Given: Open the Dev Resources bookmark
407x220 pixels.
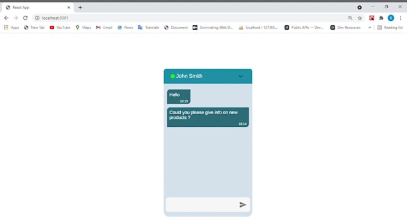Looking at the screenshot, I should point(345,27).
